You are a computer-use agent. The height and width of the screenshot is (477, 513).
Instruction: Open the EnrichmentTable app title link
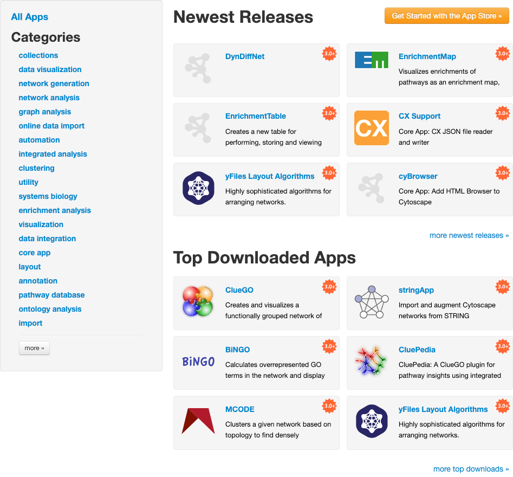click(x=256, y=116)
